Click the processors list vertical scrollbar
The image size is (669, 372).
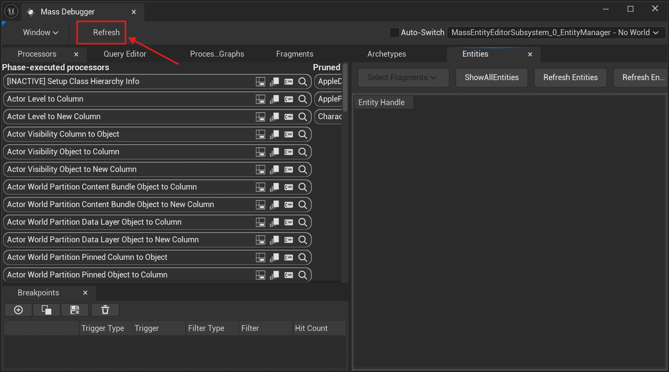pyautogui.click(x=345, y=87)
